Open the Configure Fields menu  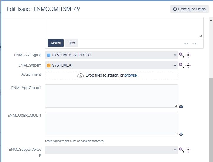coord(189,9)
